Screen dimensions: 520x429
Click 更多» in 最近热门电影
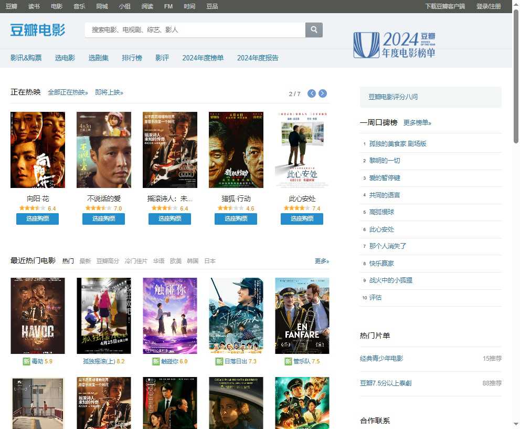click(x=322, y=261)
